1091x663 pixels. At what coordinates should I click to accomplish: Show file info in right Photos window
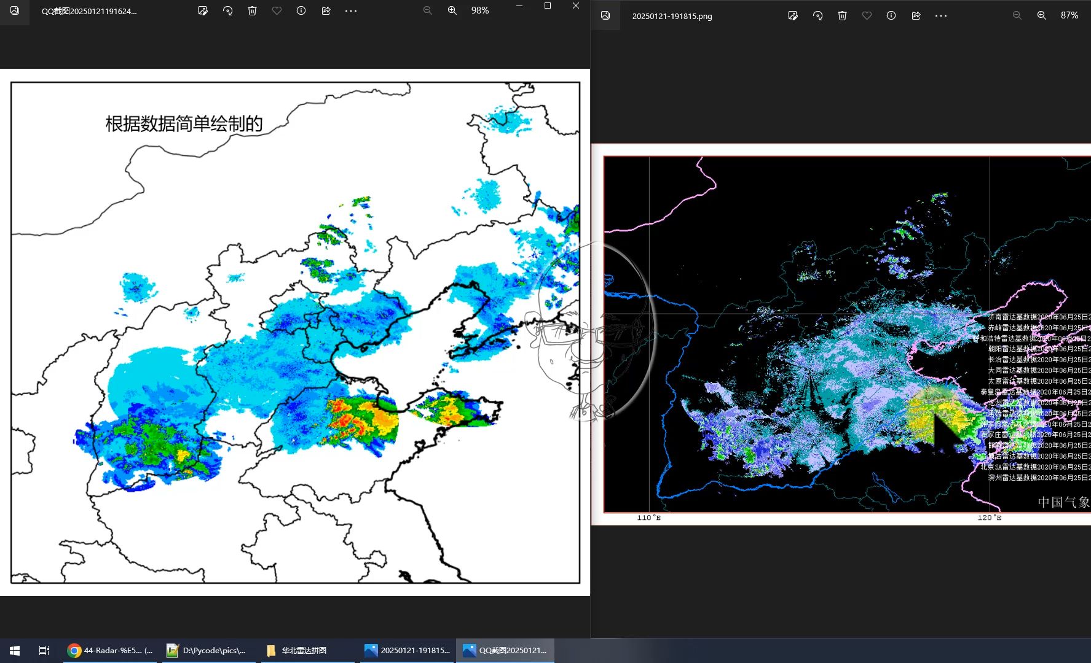891,15
